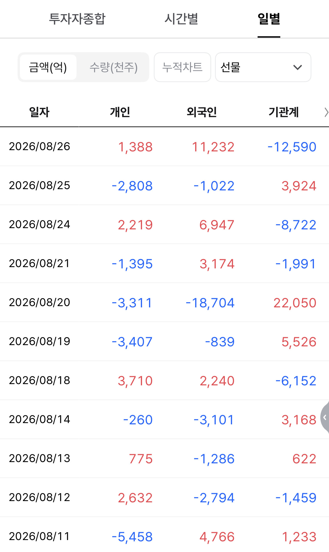Click the dropdown chevron beside 선물
This screenshot has height=552, width=329.
tap(297, 67)
